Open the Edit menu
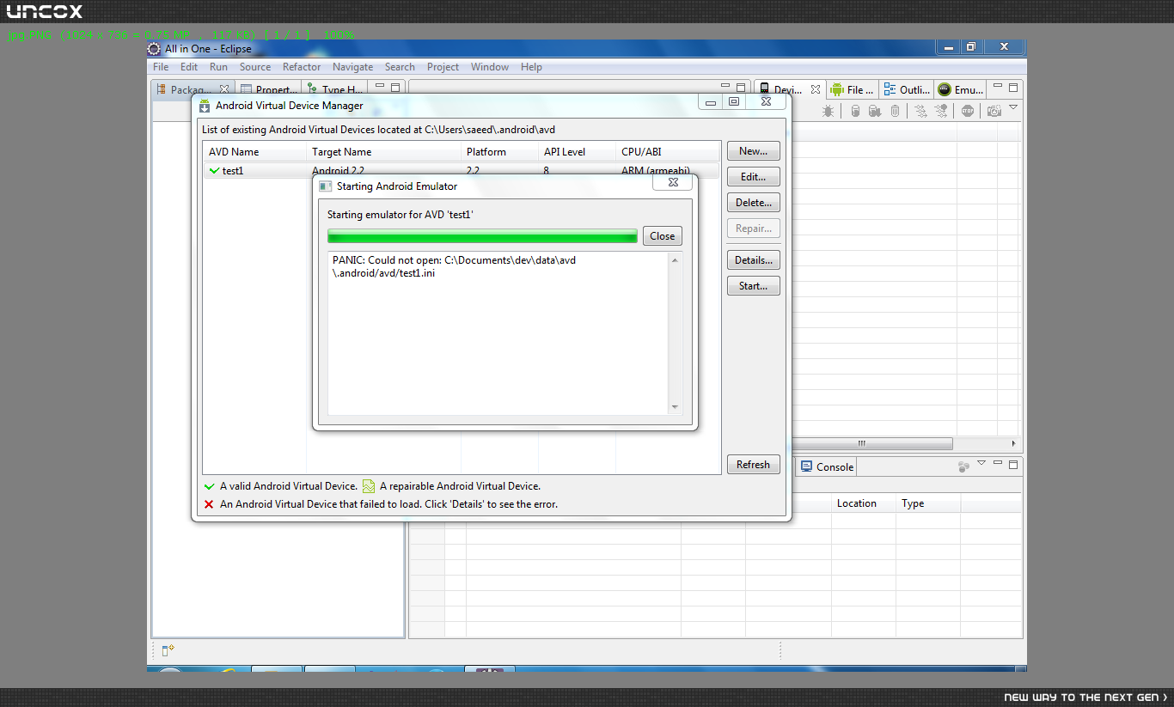The width and height of the screenshot is (1174, 707). pyautogui.click(x=189, y=67)
